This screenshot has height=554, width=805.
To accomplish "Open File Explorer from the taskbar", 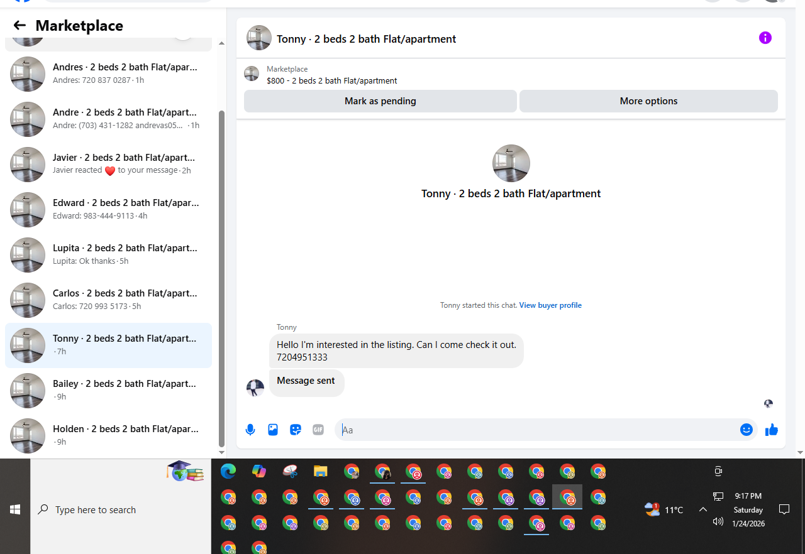I will [321, 471].
